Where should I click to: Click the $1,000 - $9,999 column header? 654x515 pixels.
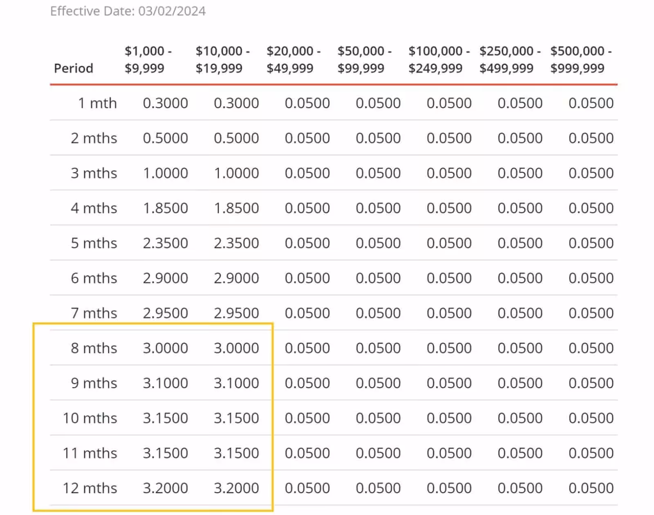pyautogui.click(x=148, y=60)
